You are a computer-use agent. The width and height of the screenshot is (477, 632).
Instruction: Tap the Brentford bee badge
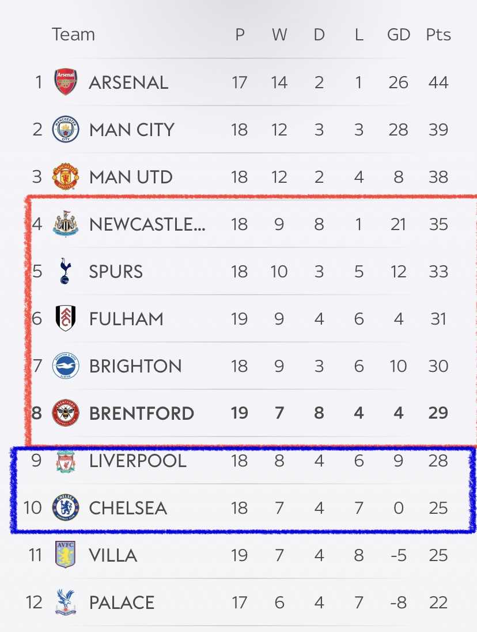click(66, 413)
